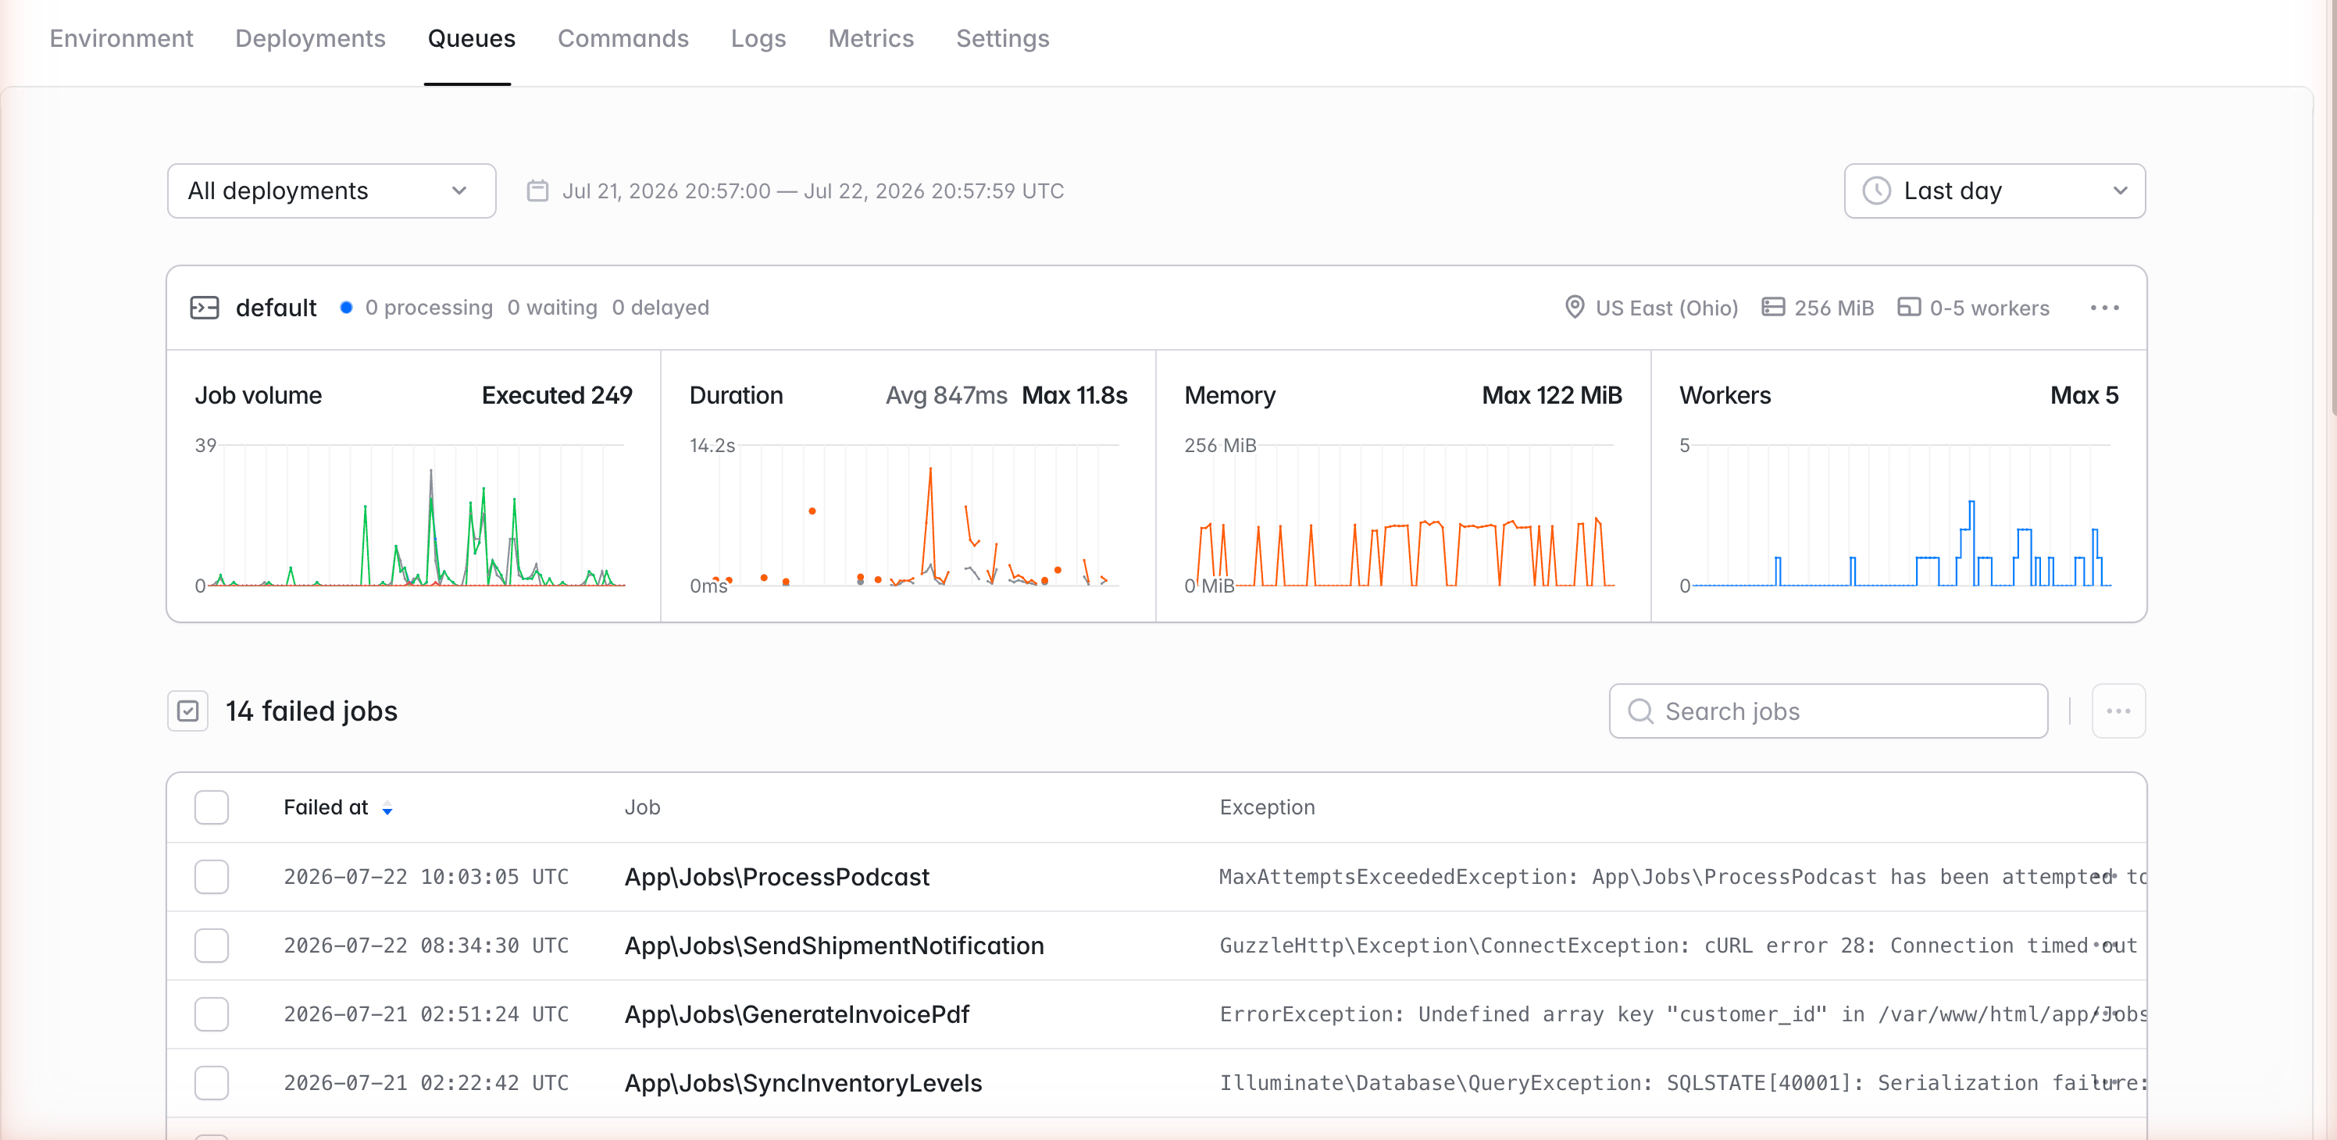Click the 'Executed 249' value
Image resolution: width=2337 pixels, height=1140 pixels.
(557, 395)
